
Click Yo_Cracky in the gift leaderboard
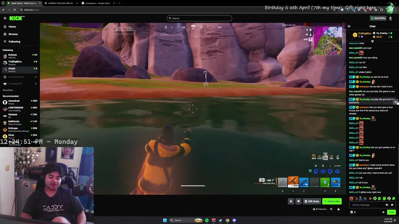(382, 33)
